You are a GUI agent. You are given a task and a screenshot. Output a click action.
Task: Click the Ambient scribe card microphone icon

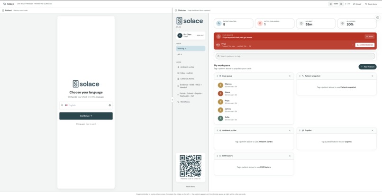(220, 130)
